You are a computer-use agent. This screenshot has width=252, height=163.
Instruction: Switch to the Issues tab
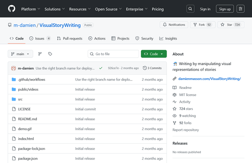click(x=40, y=39)
